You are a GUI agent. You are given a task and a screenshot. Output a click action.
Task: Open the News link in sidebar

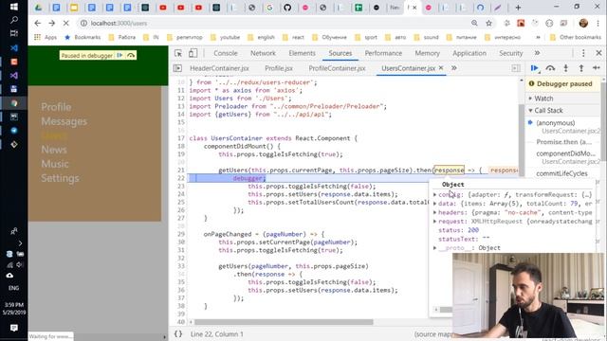pos(54,150)
